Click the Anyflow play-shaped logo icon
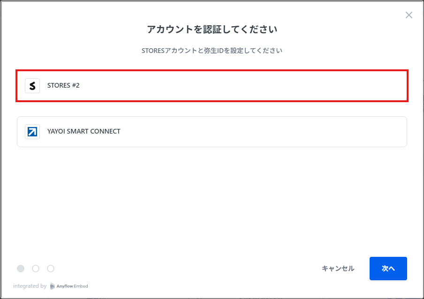 (x=53, y=286)
